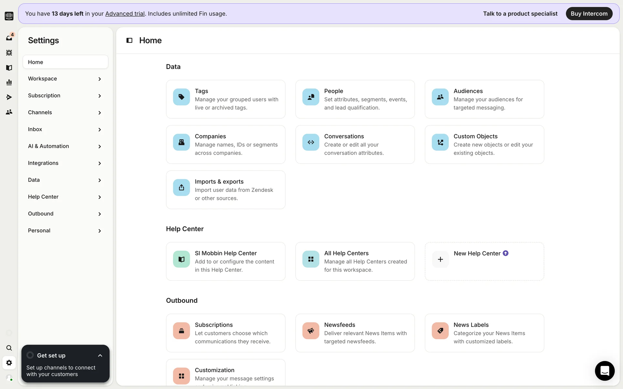This screenshot has width=623, height=389.
Task: Open the Inbox icon in left rail
Action: click(x=9, y=38)
